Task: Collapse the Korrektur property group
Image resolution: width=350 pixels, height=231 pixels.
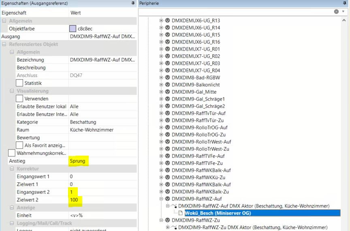Action: (x=12, y=169)
